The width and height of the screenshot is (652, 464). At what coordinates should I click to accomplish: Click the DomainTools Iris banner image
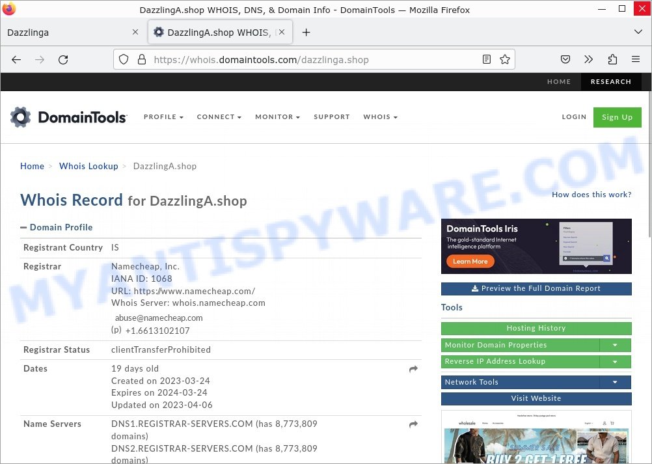click(x=536, y=246)
